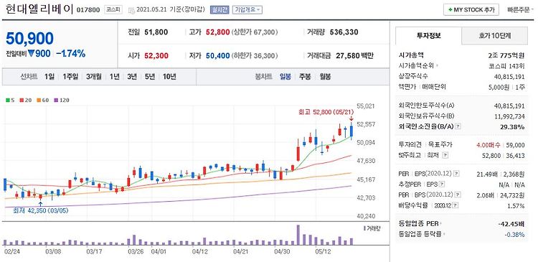The width and height of the screenshot is (538, 262).
Task: Select the 3개월 line chart period
Action: 94,77
